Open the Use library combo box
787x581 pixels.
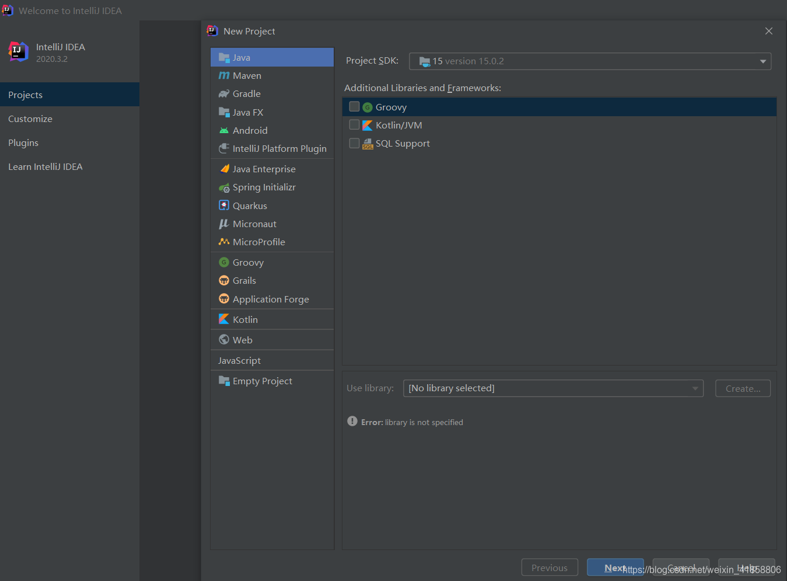[553, 388]
